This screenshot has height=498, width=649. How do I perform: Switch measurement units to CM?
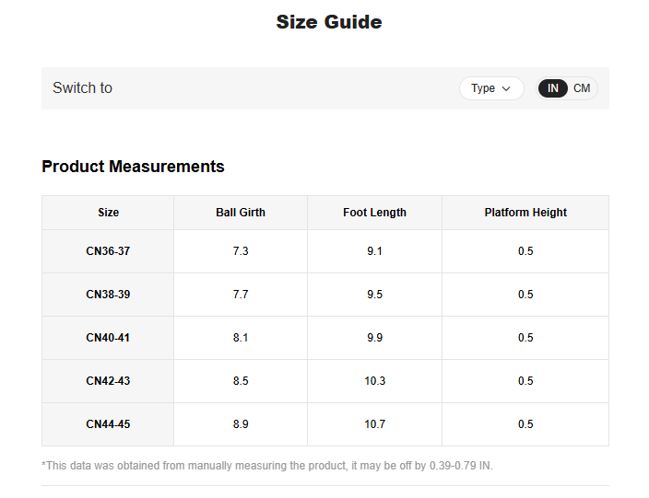tap(582, 88)
